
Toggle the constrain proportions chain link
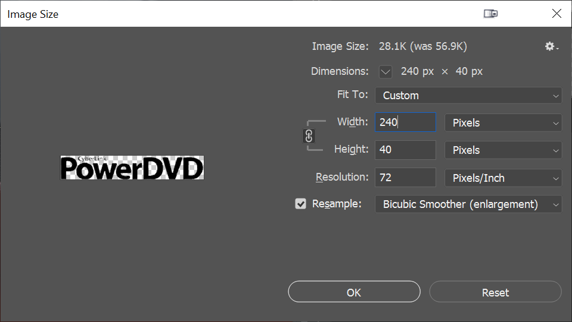tap(309, 135)
